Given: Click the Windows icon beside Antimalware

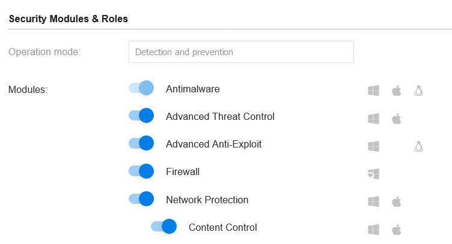Looking at the screenshot, I should pyautogui.click(x=374, y=91).
